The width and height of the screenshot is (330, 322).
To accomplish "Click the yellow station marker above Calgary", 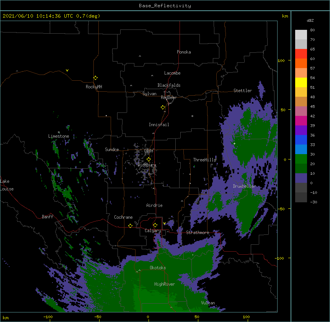I will click(155, 225).
